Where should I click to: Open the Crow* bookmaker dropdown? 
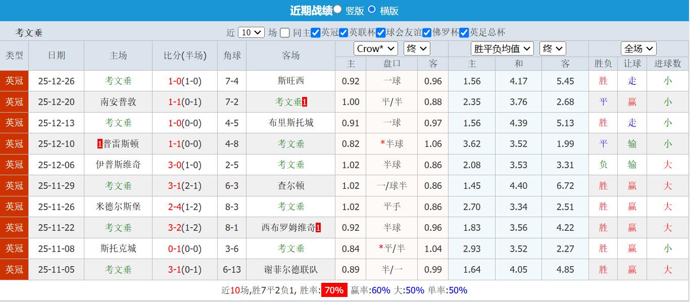click(x=375, y=48)
